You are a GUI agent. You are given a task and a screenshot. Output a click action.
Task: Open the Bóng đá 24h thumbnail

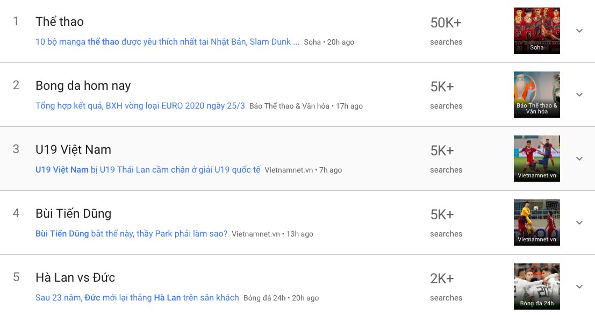click(x=536, y=287)
